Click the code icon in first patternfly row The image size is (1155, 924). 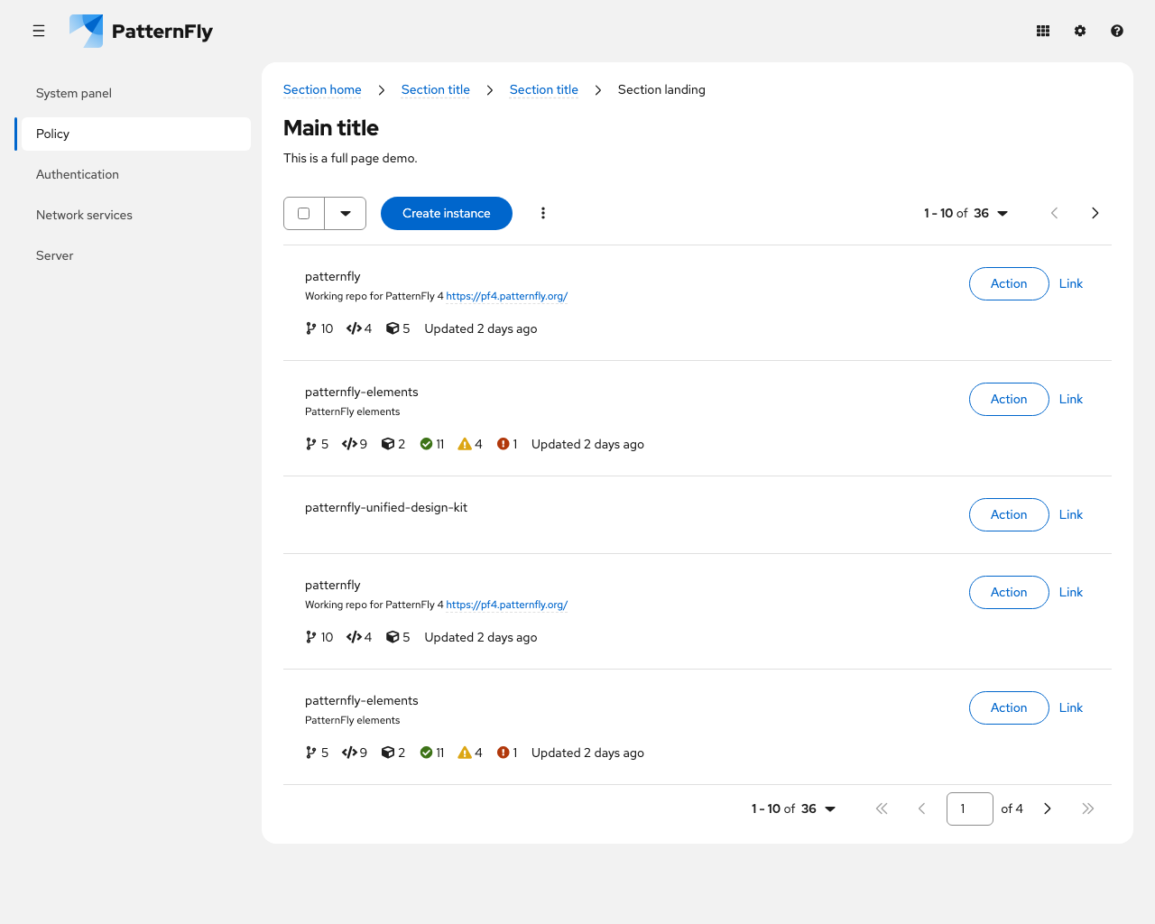354,328
